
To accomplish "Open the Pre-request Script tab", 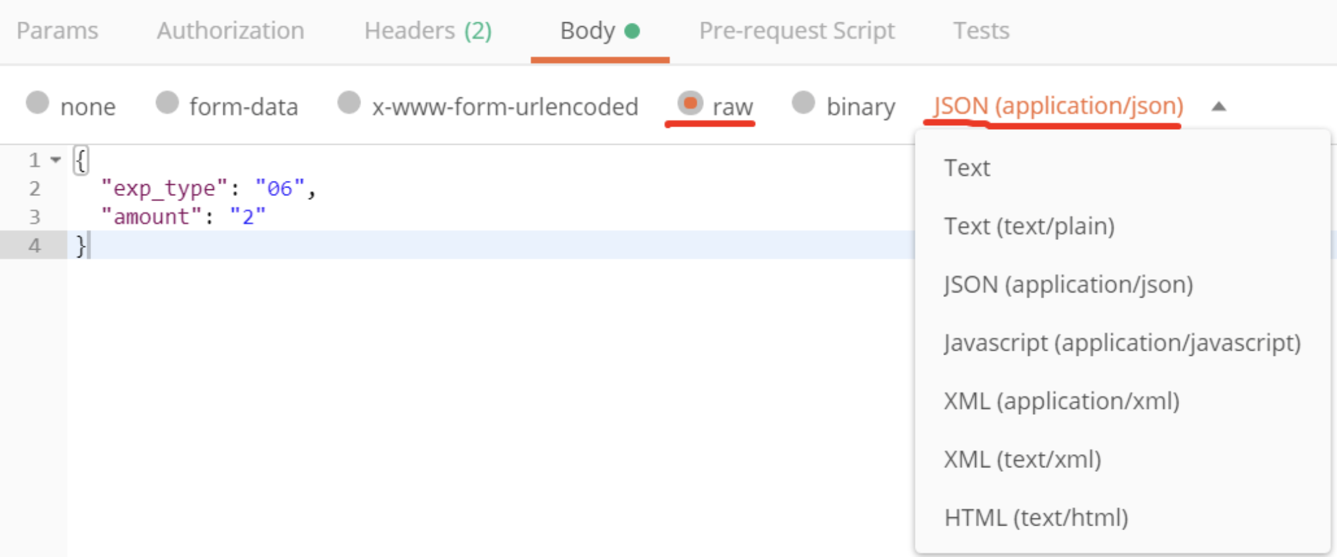I will 796,31.
